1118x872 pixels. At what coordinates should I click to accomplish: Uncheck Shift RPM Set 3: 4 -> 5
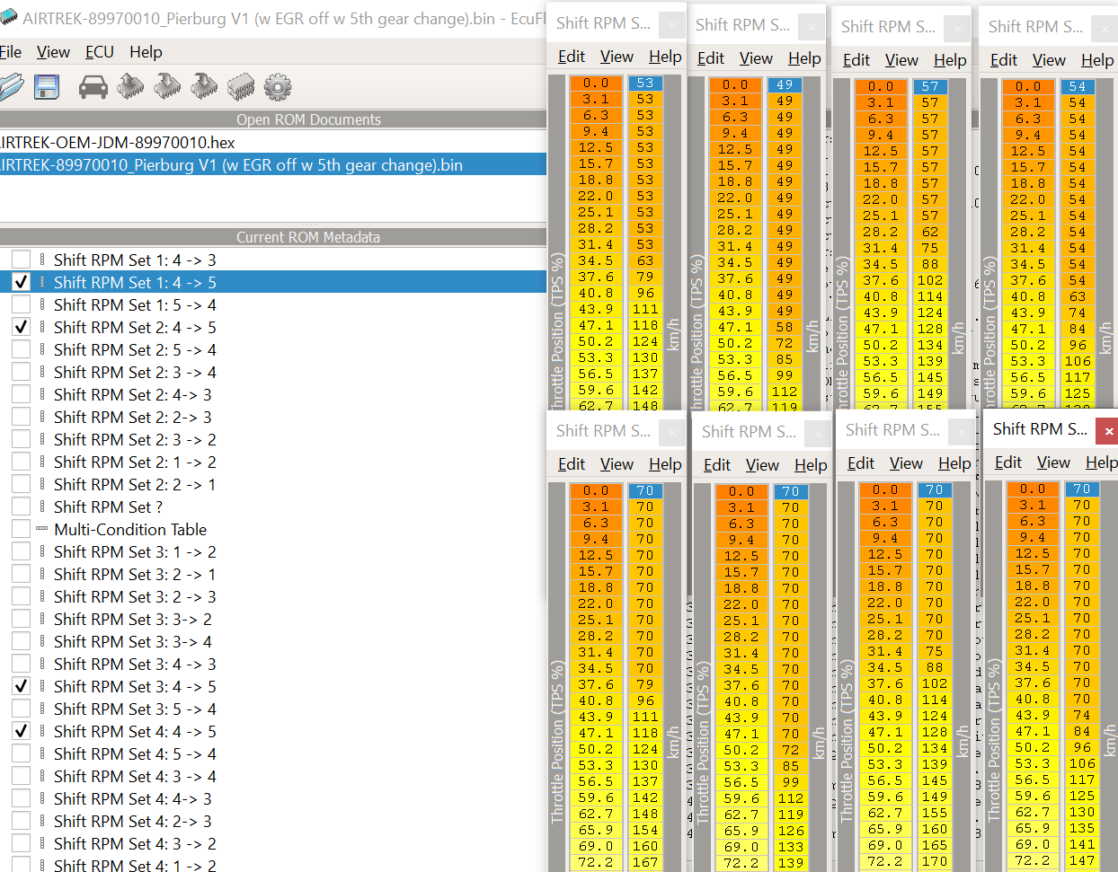click(x=21, y=687)
